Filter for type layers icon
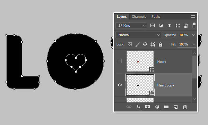Screen dimensions: 208x125 pyautogui.click(x=169, y=25)
